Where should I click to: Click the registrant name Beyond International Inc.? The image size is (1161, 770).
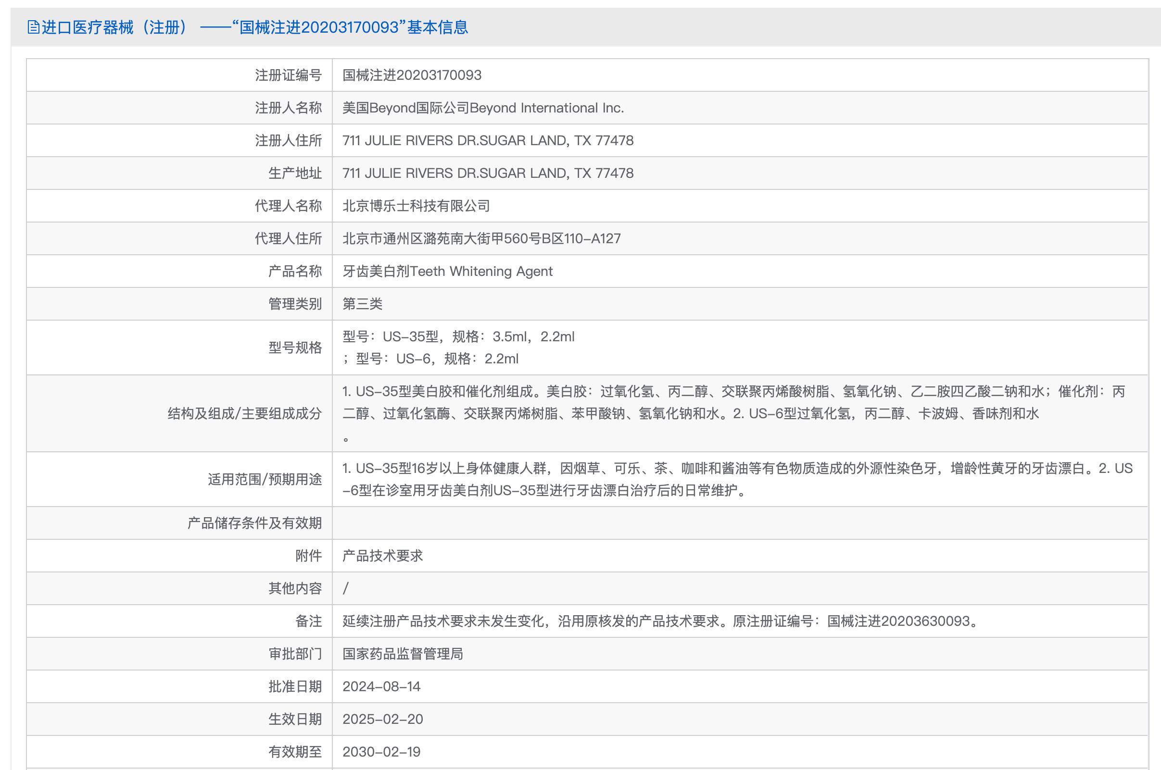pyautogui.click(x=483, y=108)
